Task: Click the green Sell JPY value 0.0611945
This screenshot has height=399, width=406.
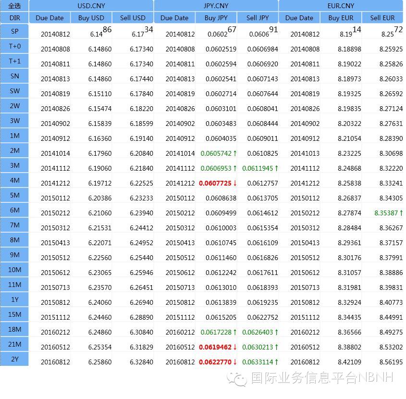Action: coord(258,168)
